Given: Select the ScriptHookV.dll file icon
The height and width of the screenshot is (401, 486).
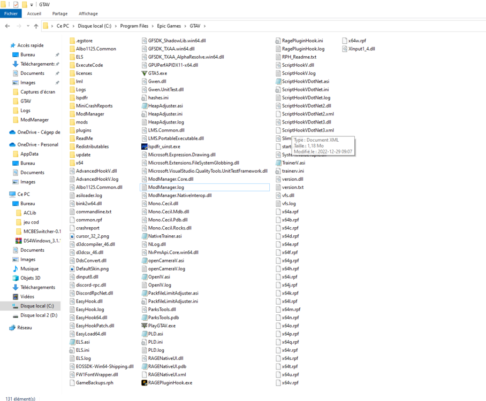Looking at the screenshot, I should [278, 65].
